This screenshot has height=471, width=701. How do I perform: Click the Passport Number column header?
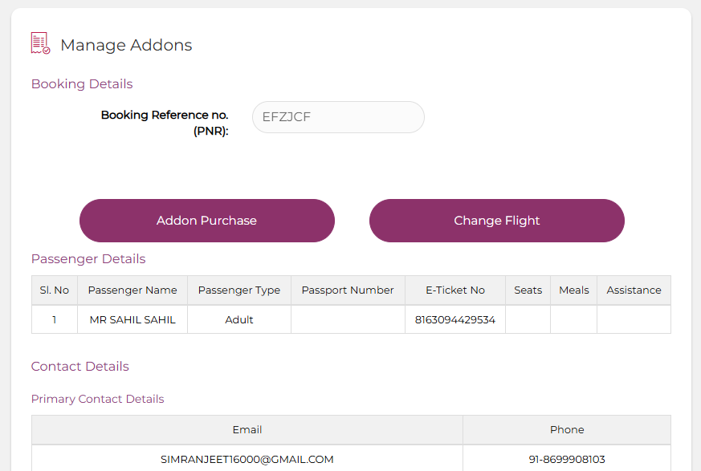tap(348, 290)
